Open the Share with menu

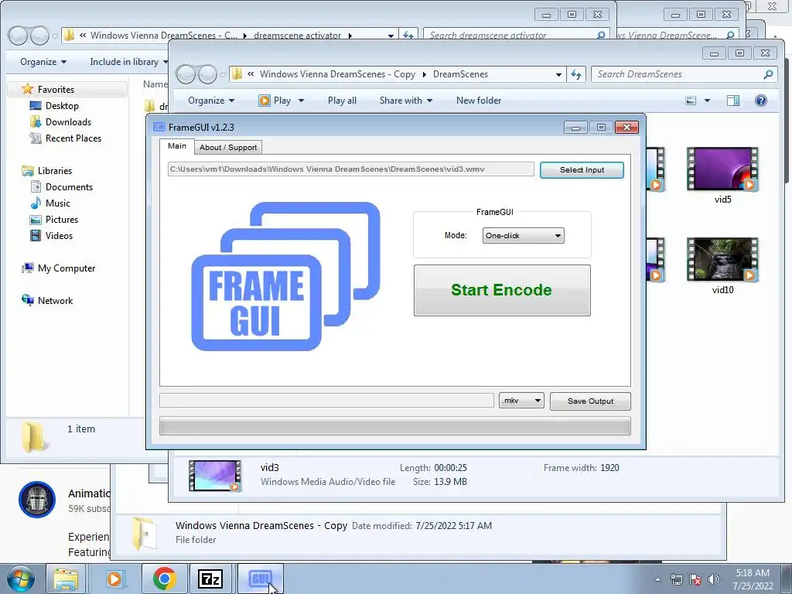(405, 101)
